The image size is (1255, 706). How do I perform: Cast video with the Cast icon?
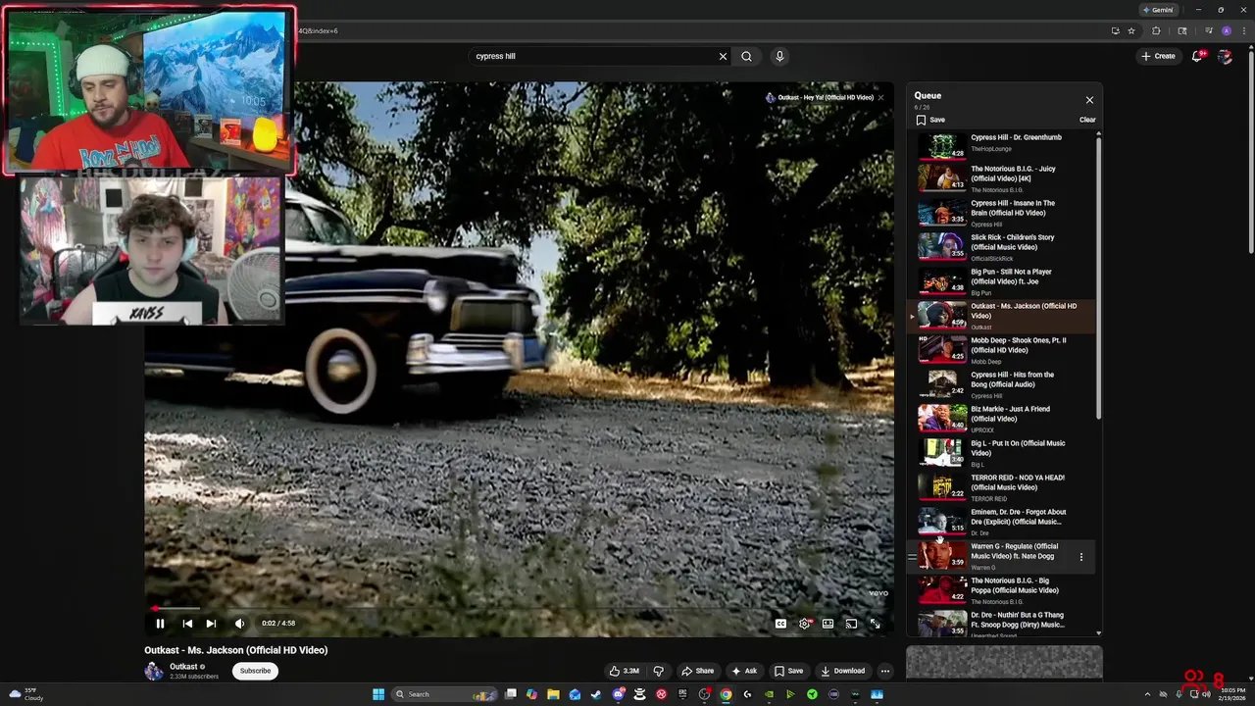pos(851,624)
